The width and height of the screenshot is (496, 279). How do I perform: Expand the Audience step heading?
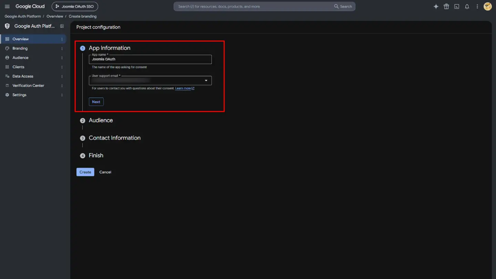101,121
